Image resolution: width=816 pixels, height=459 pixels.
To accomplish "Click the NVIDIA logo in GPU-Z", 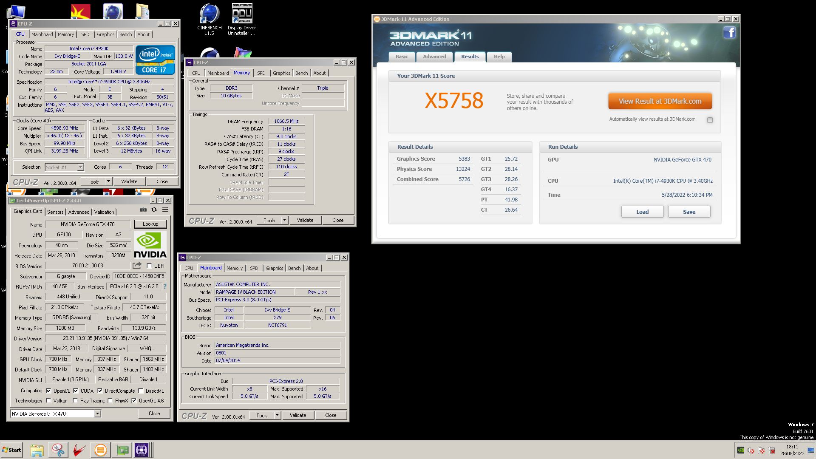I will [150, 245].
